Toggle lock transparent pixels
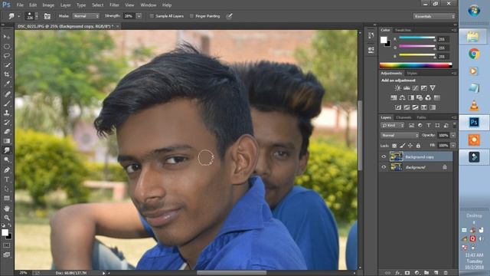The image size is (490, 276). coord(394,146)
